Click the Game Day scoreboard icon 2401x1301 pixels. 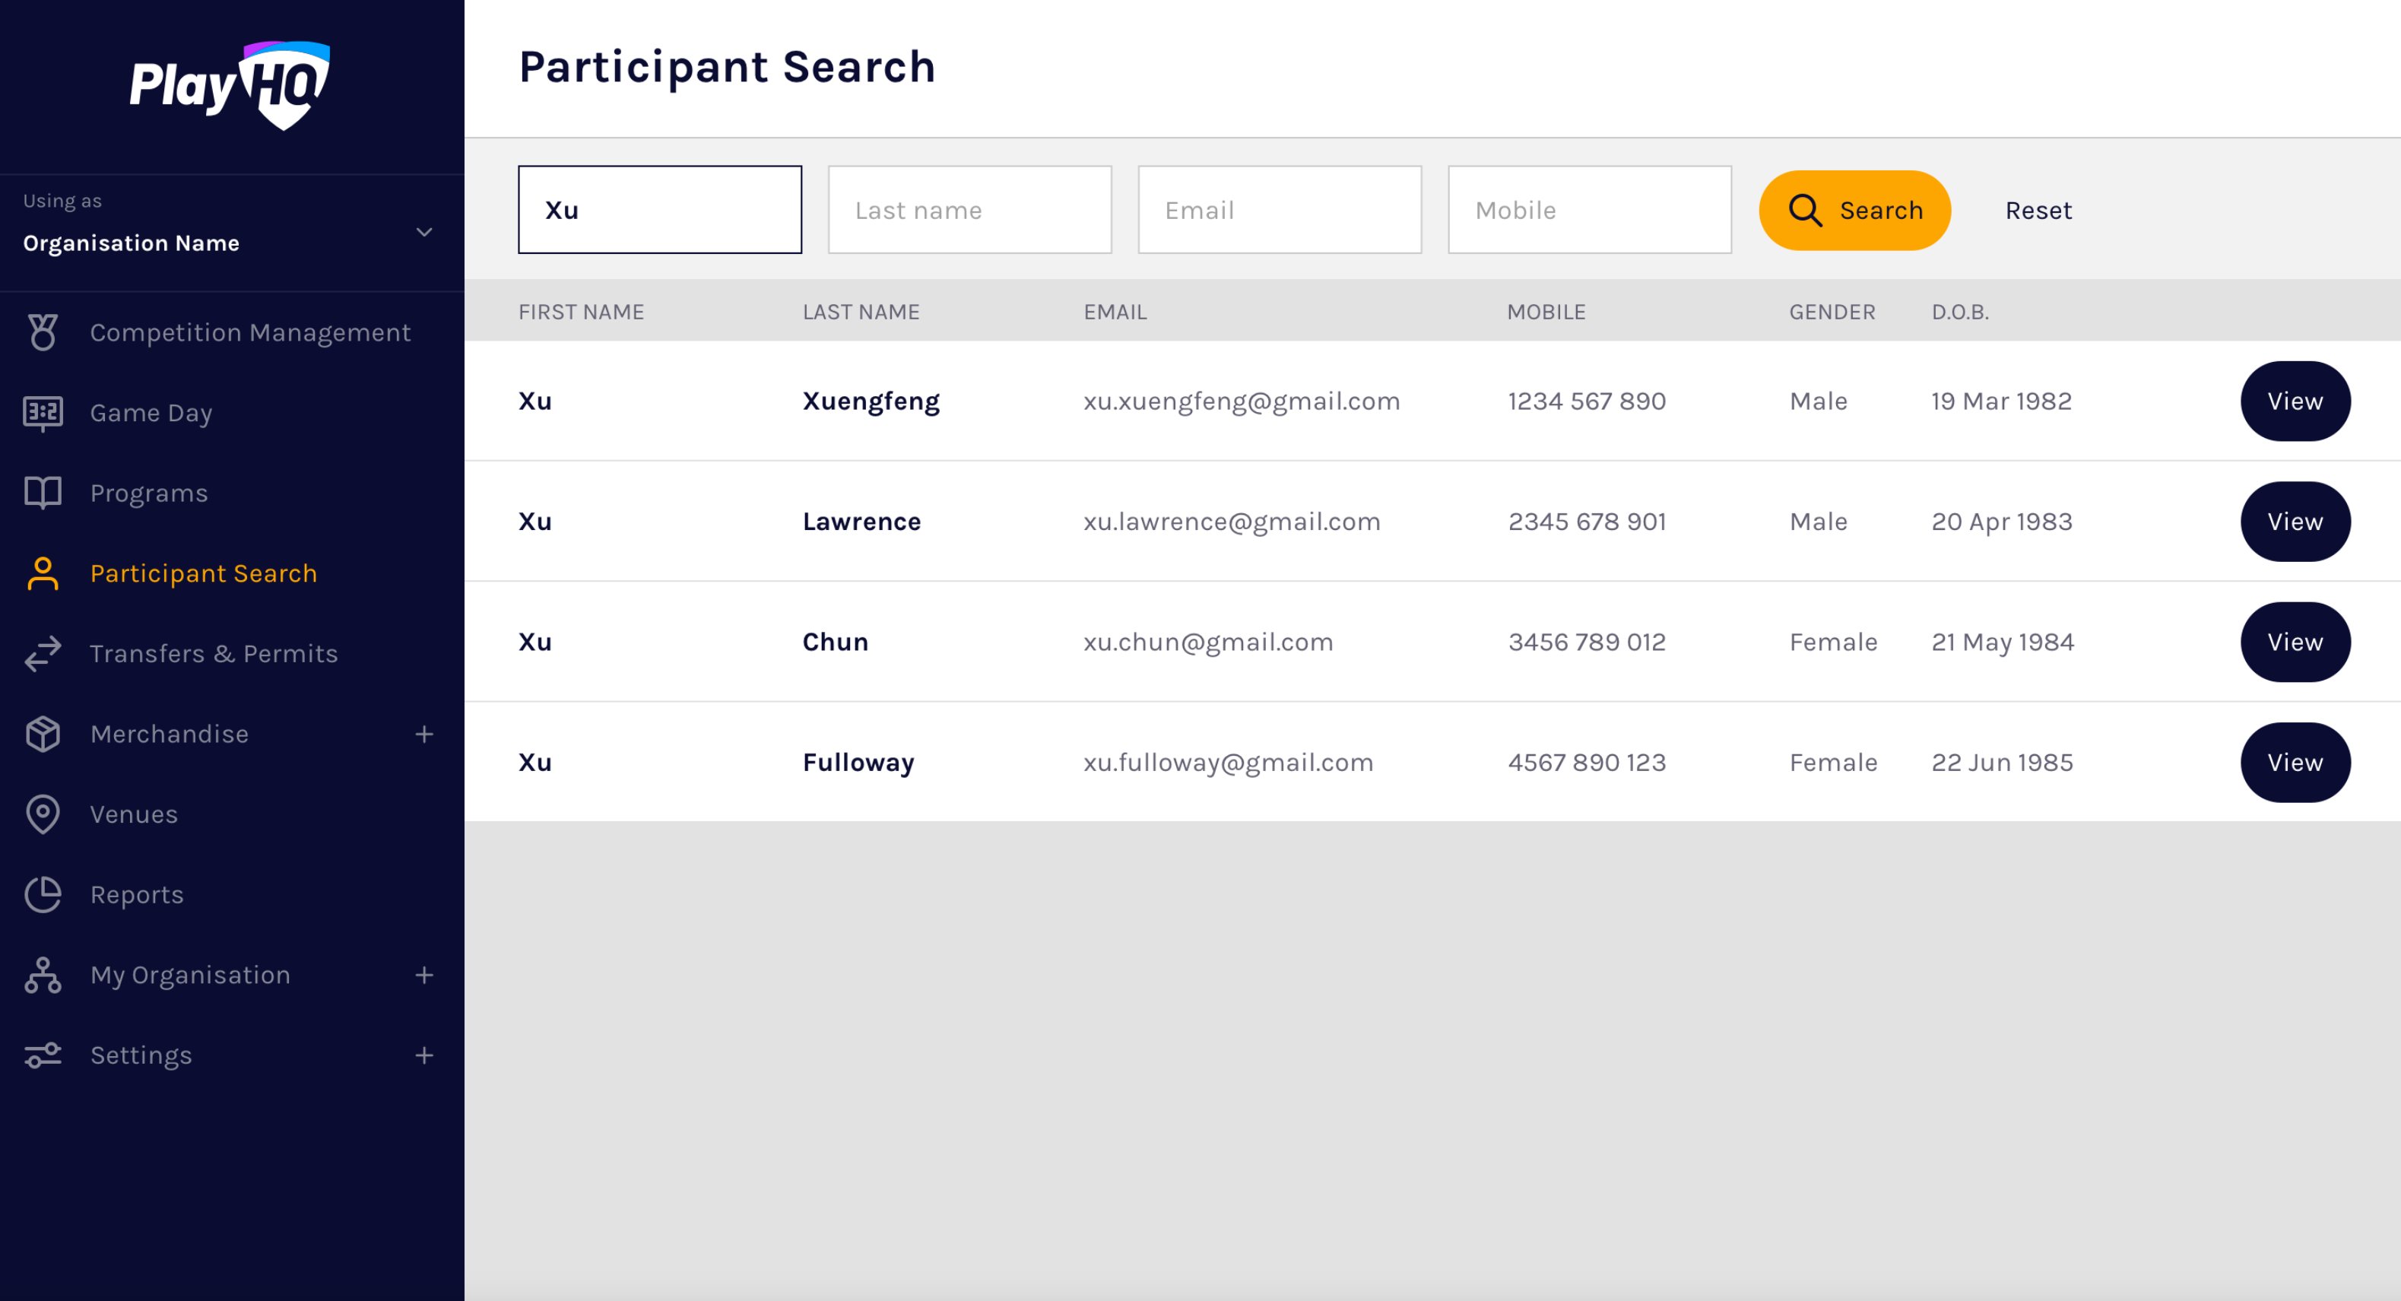pyautogui.click(x=43, y=413)
